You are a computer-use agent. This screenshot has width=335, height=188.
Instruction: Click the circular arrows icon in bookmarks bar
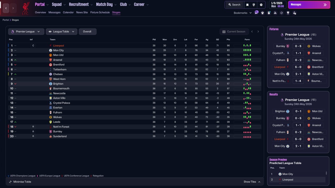pyautogui.click(x=282, y=13)
